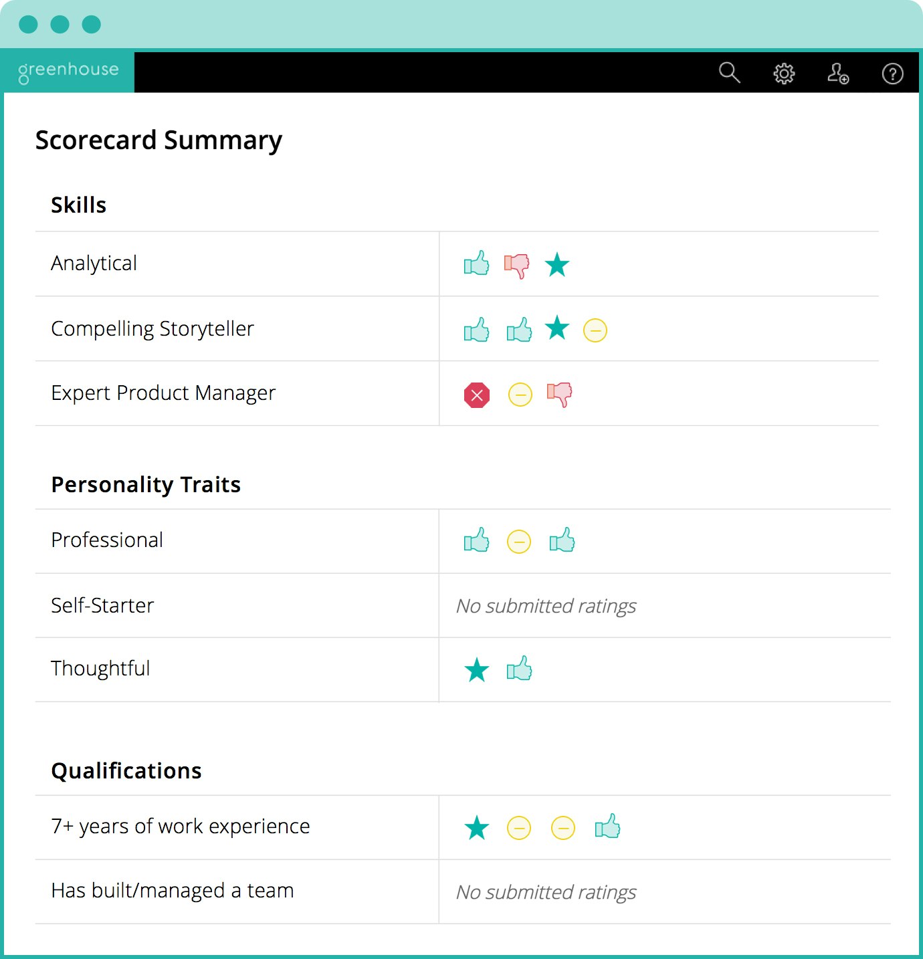Open the help question mark icon
Viewport: 923px width, 959px height.
coord(892,73)
